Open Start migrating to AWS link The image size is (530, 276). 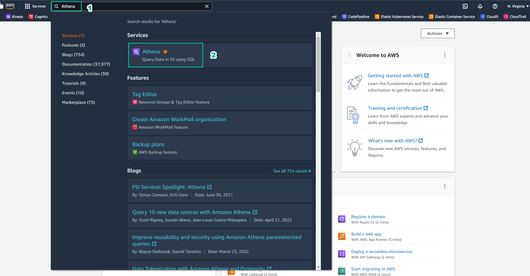(x=373, y=269)
